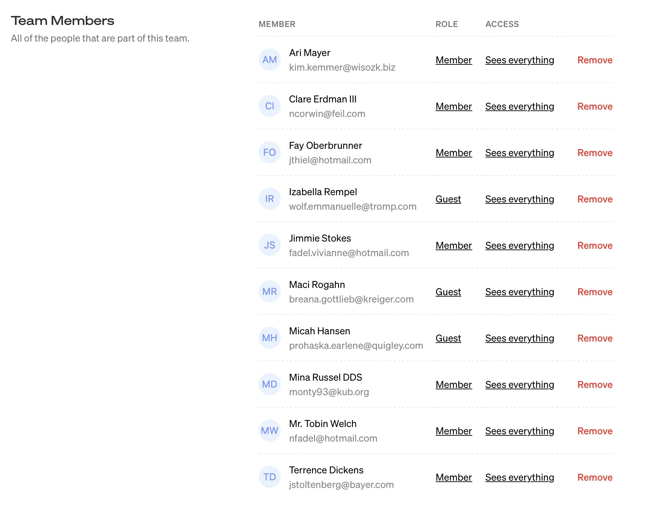The image size is (668, 508).
Task: Click the name Fay Oberbrunner
Action: (325, 145)
